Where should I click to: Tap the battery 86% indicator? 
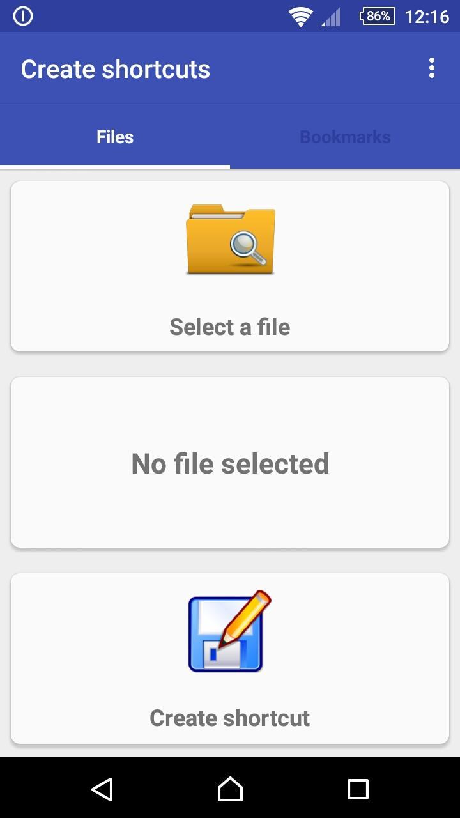tap(378, 16)
